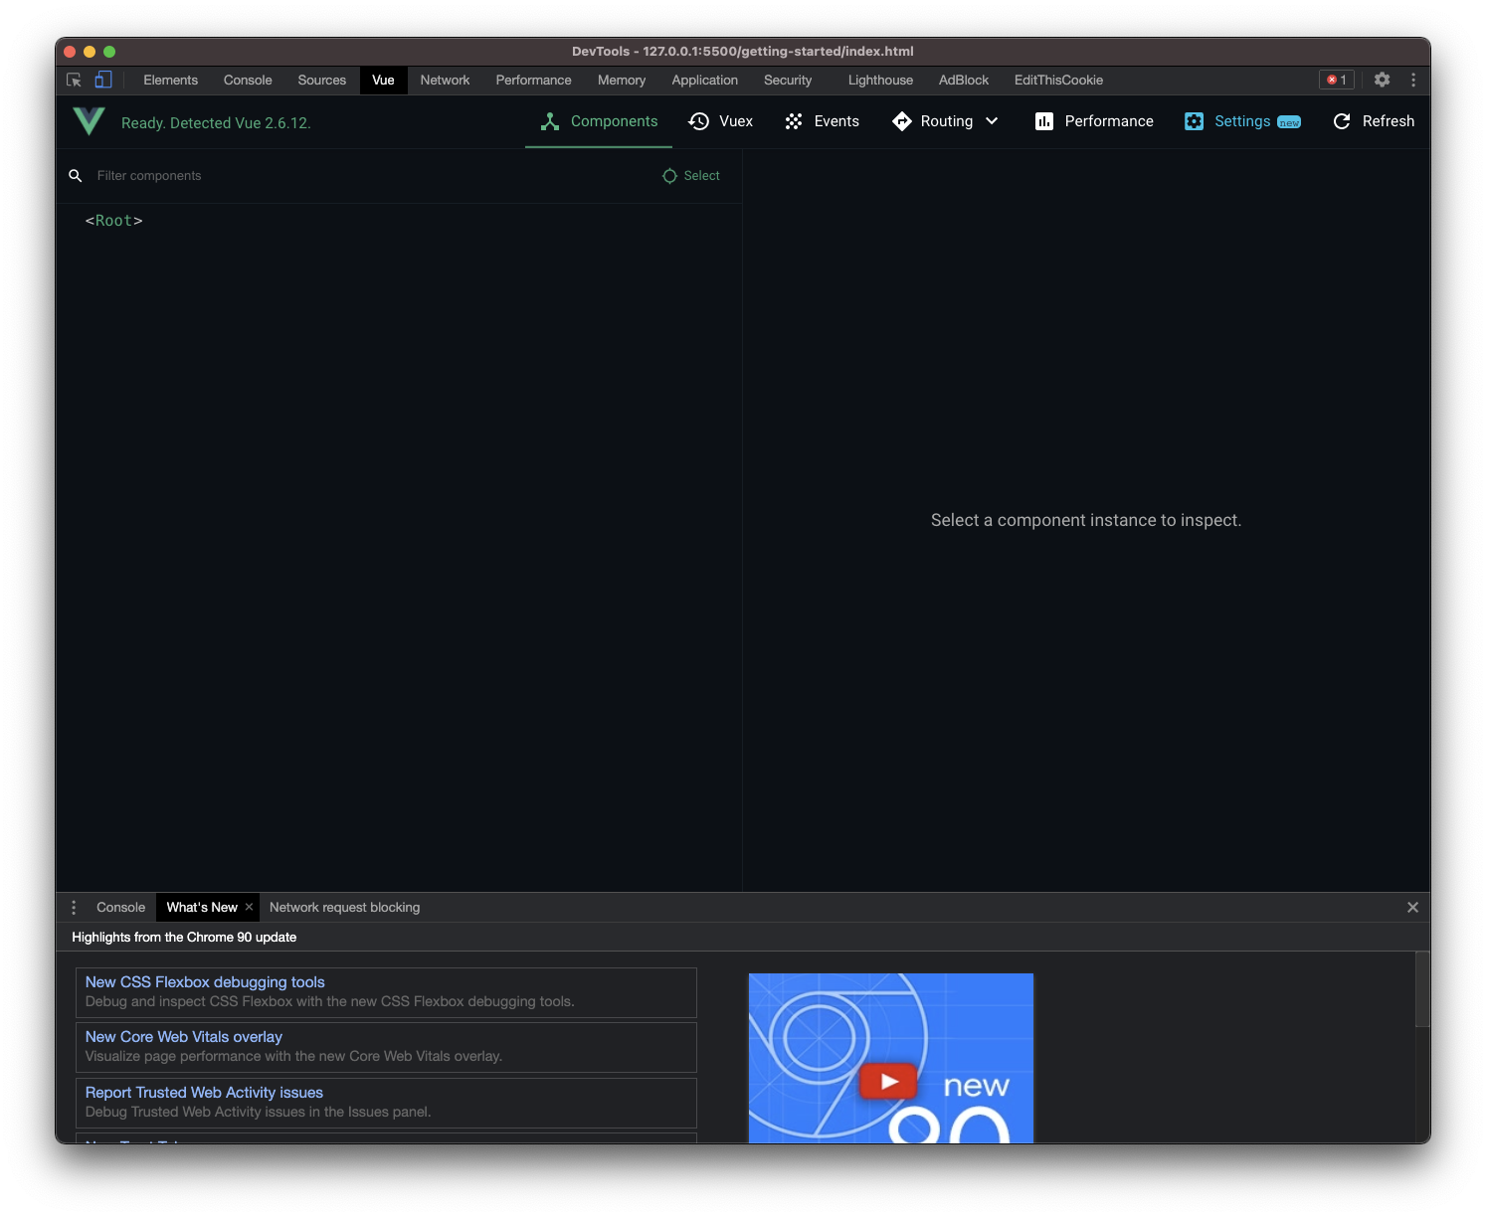Open DevTools settings gear icon
1486x1217 pixels.
point(1383,80)
